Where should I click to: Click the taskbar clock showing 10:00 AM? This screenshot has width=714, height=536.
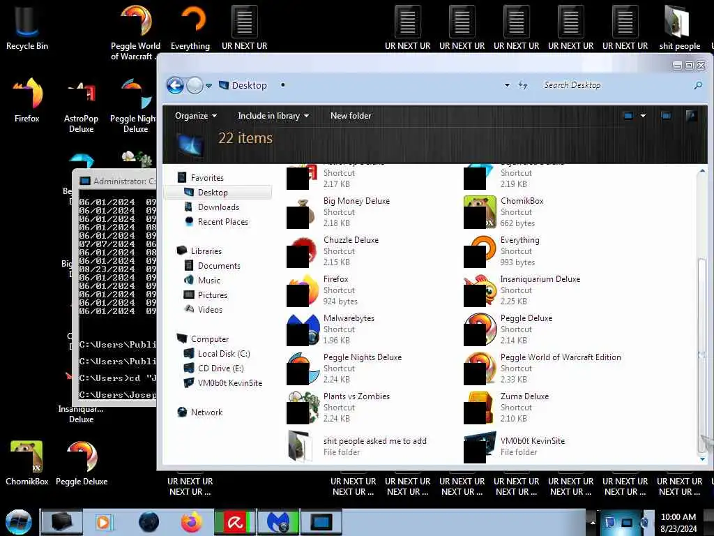click(x=678, y=522)
